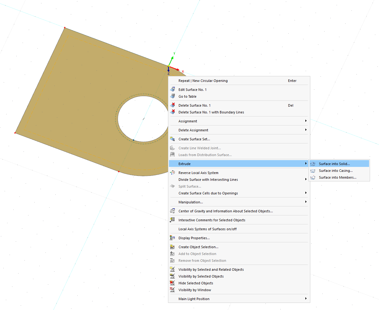Click the Create Object Selection icon
Image resolution: width=379 pixels, height=310 pixels.
tap(173, 247)
